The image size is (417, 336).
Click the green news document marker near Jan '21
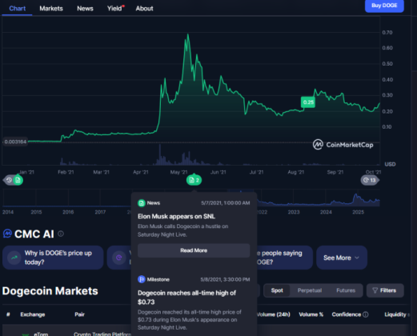[18, 180]
